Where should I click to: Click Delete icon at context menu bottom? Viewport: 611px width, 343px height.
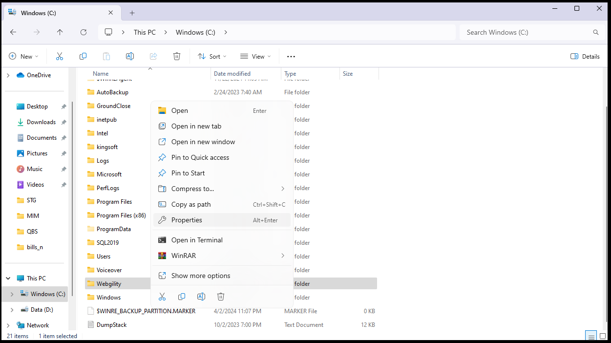click(x=221, y=297)
